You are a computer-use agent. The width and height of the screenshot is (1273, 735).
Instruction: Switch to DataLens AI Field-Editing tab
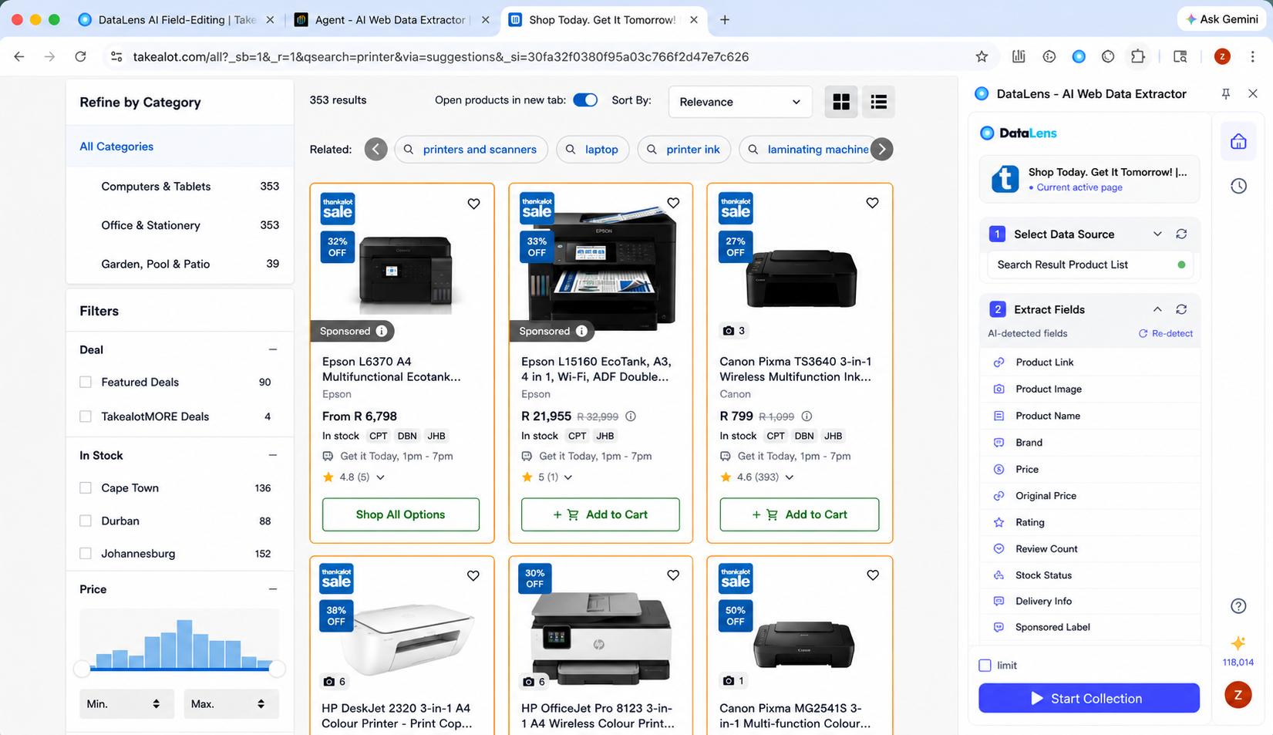click(177, 20)
